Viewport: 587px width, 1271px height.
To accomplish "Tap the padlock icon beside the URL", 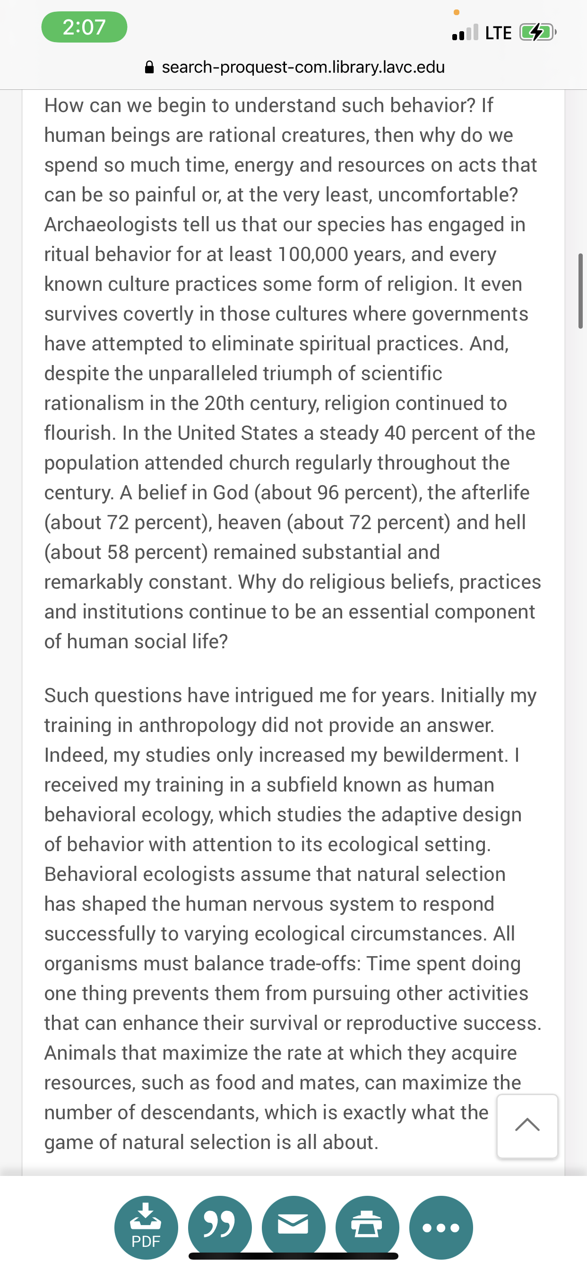I will pos(149,67).
